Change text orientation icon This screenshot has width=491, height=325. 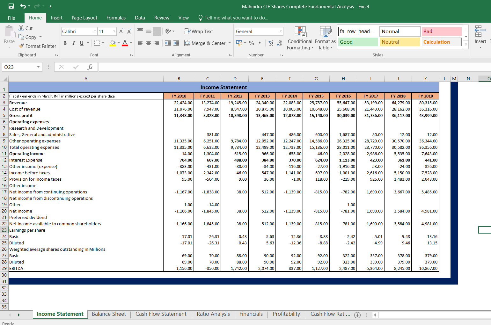click(168, 31)
